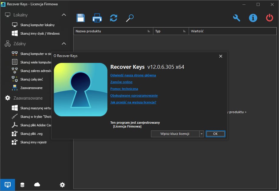The width and height of the screenshot is (279, 191).
Task: Click the Search magnifier toolbar icon
Action: (x=130, y=18)
